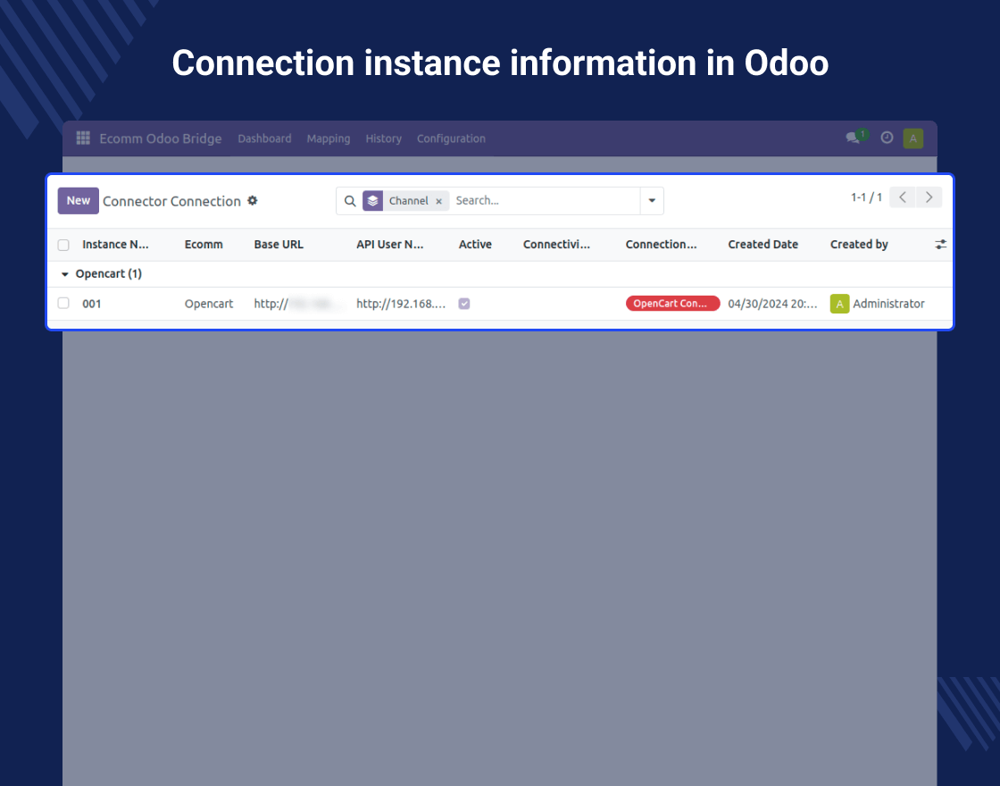Open the gear actions menu beside Connector Connection

coord(253,200)
